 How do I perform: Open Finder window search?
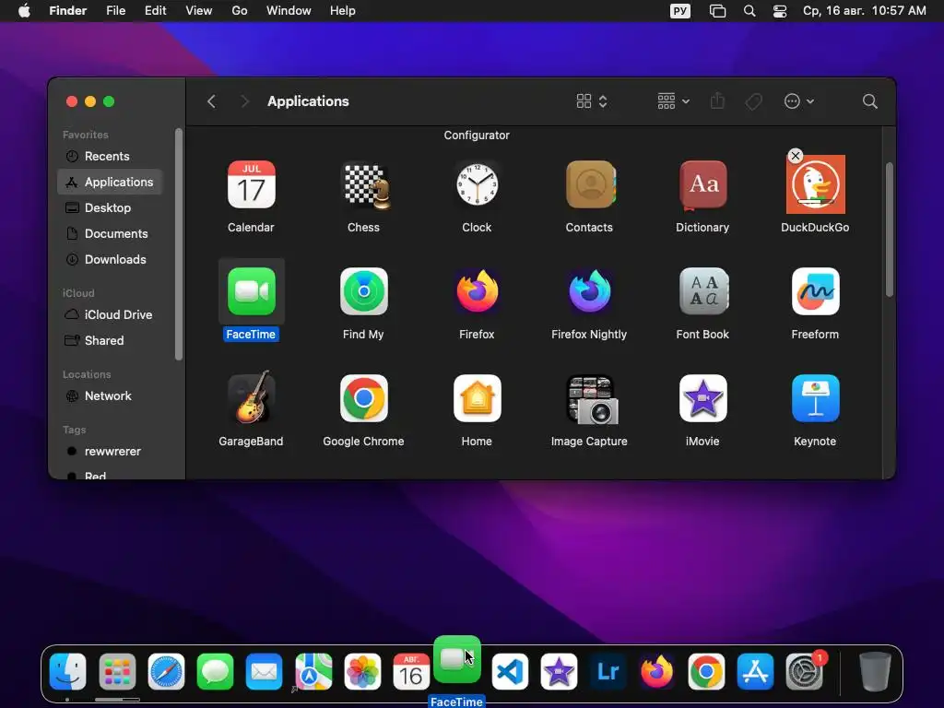[x=869, y=101]
